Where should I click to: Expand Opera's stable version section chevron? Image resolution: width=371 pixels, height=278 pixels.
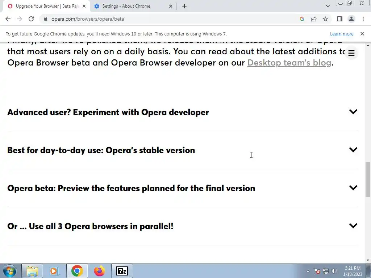[353, 149]
